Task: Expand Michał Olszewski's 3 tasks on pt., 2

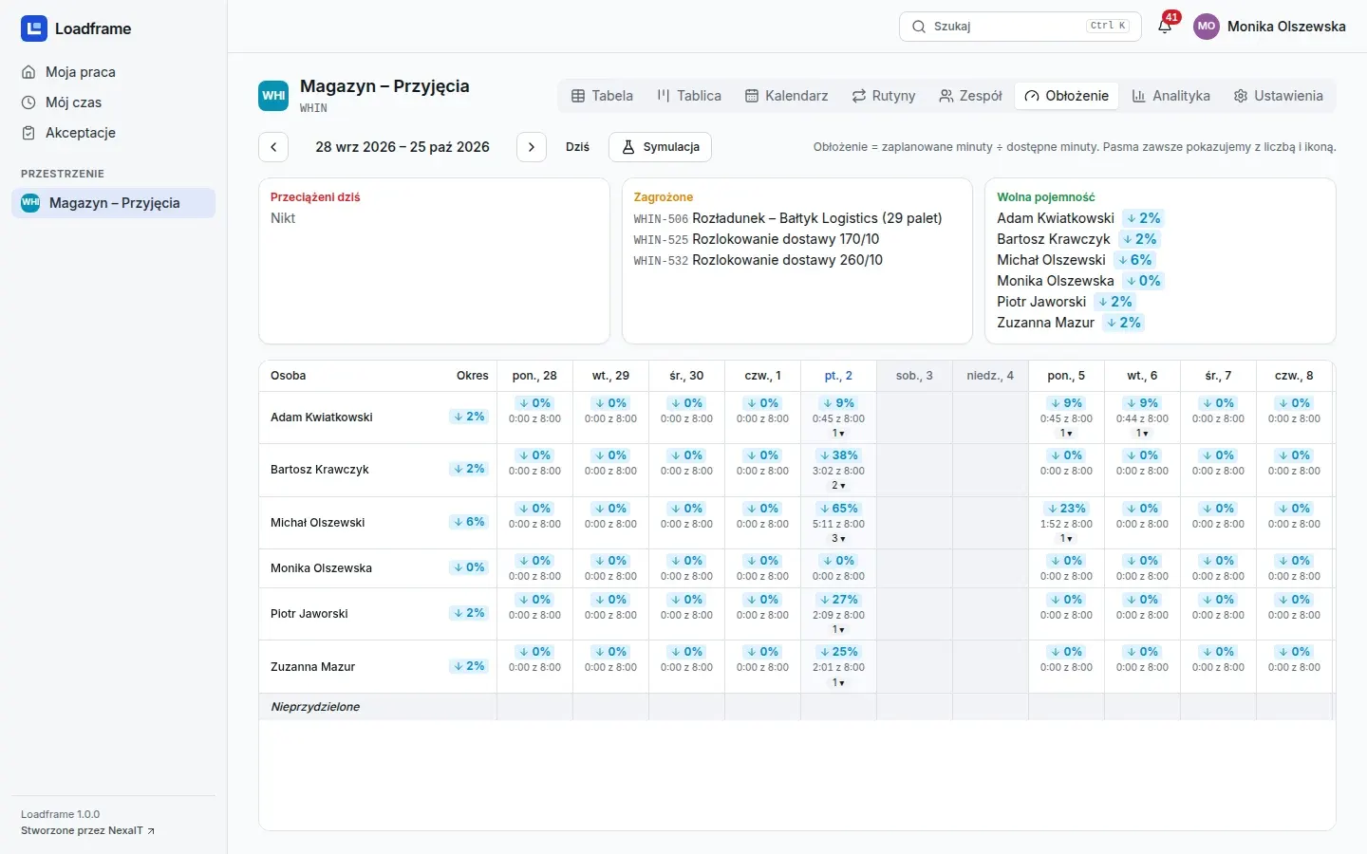Action: pyautogui.click(x=838, y=538)
